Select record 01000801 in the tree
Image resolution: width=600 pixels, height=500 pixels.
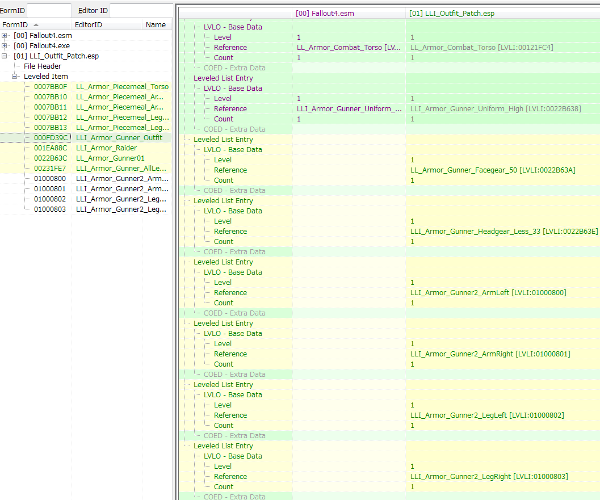pyautogui.click(x=86, y=189)
